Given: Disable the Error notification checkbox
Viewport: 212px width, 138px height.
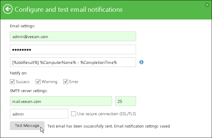Looking at the screenshot, I should pyautogui.click(x=66, y=82).
